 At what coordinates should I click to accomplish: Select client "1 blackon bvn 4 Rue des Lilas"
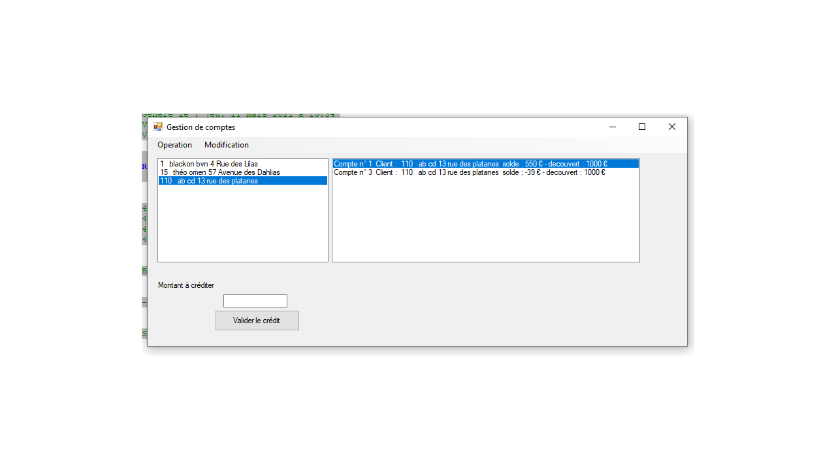(x=243, y=164)
